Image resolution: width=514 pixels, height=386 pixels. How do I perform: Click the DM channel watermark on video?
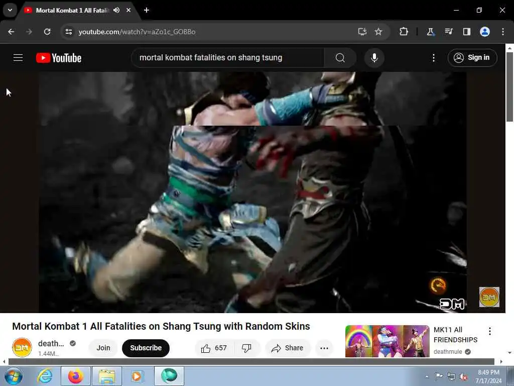coord(489,297)
